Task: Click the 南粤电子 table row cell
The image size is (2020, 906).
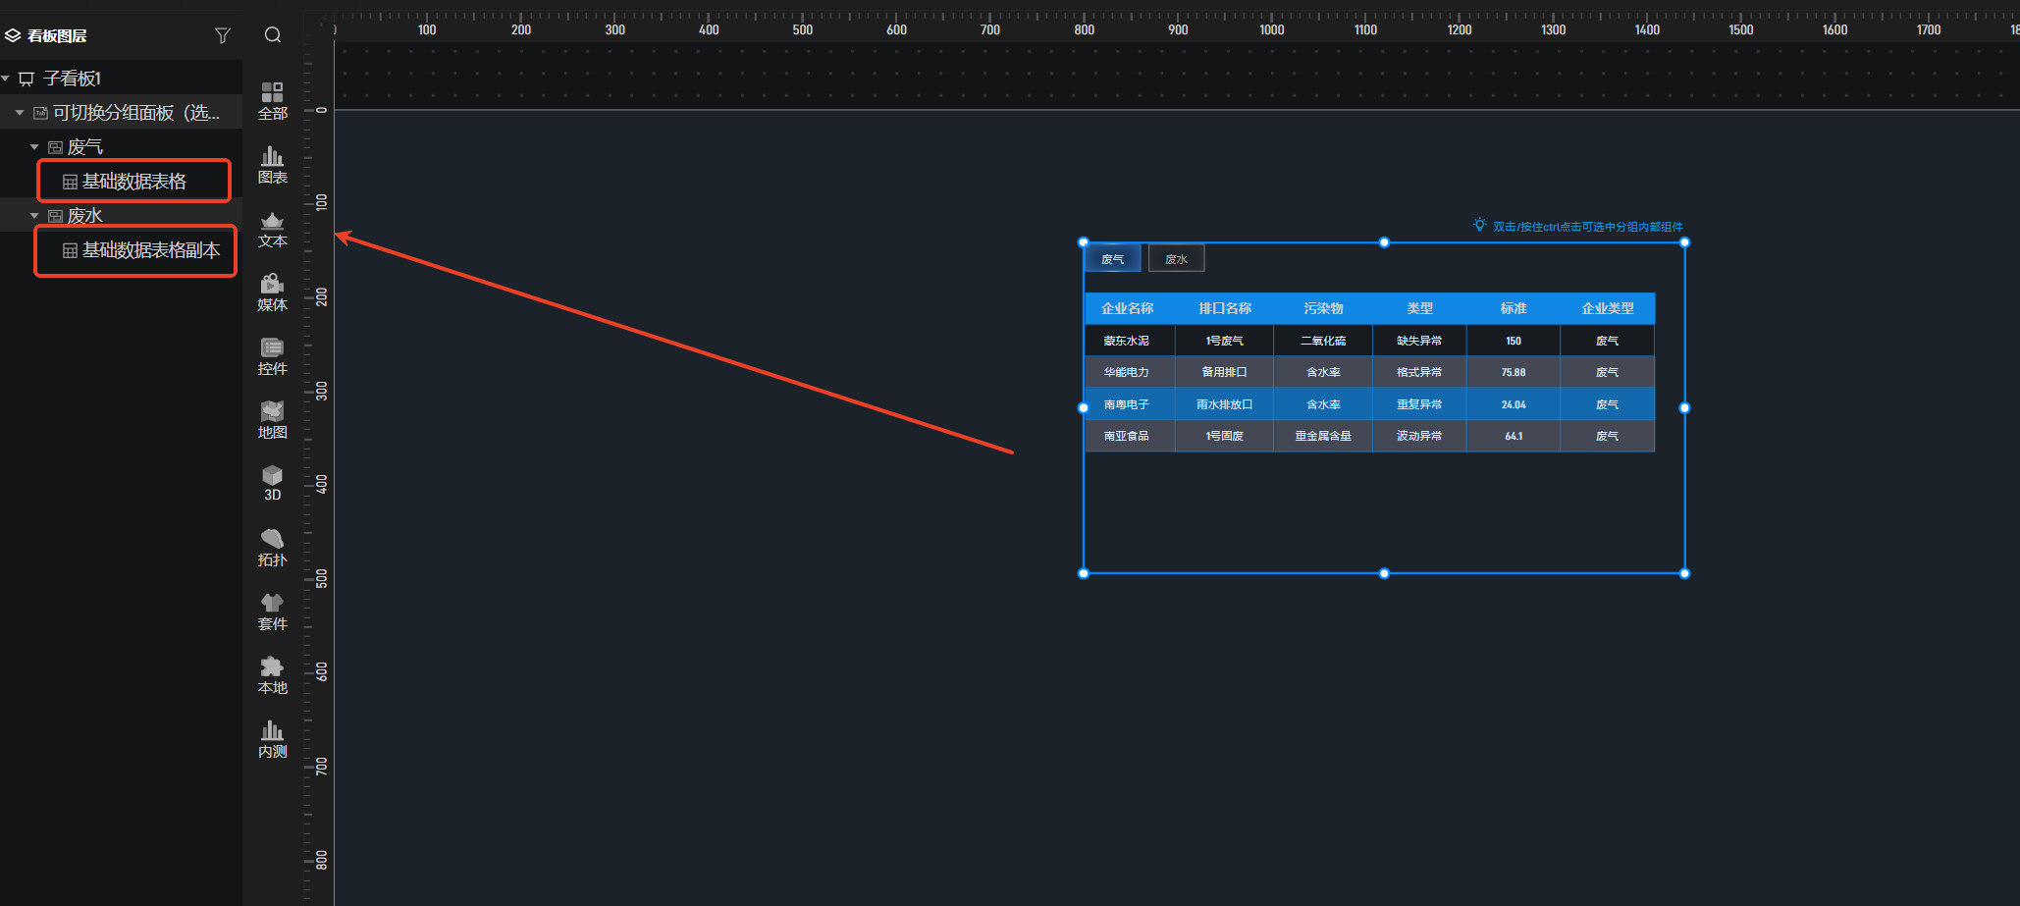Action: (x=1126, y=404)
